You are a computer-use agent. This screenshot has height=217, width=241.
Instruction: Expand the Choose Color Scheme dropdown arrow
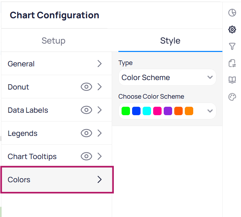pos(210,111)
